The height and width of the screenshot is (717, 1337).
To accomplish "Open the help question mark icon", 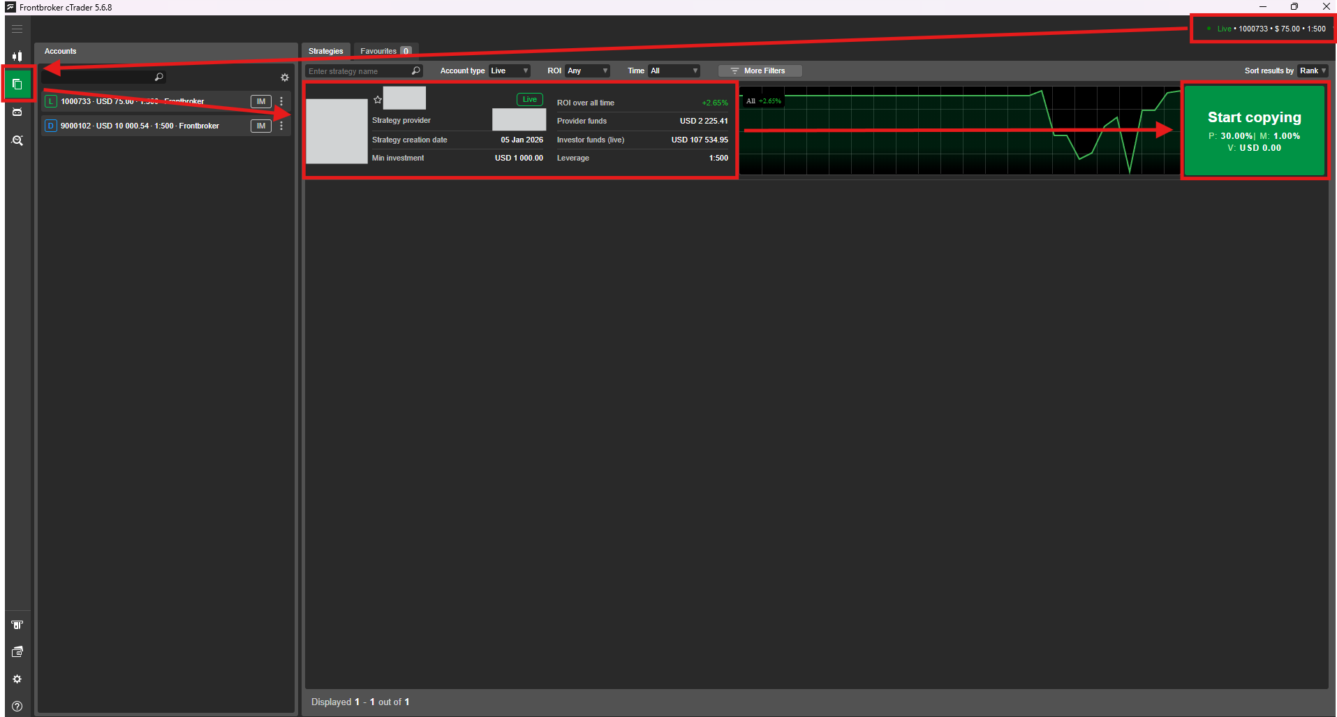I will click(x=17, y=706).
